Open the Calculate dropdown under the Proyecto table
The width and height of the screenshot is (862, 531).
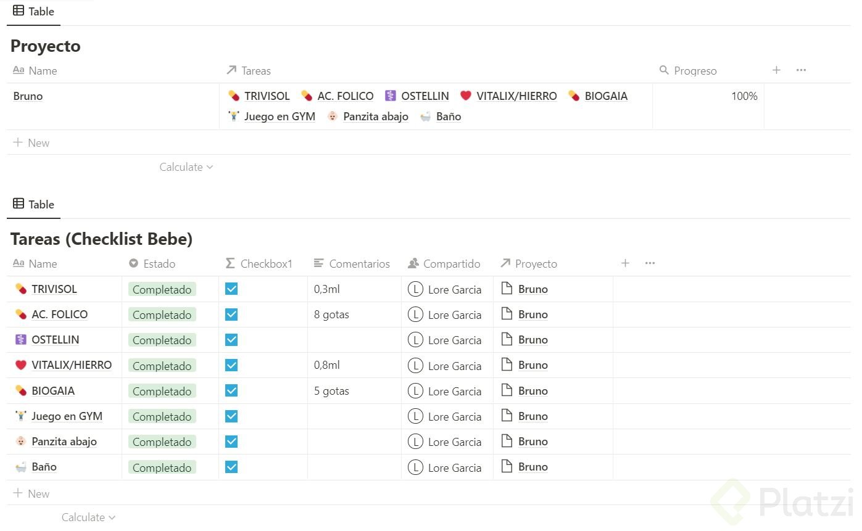[x=186, y=167]
